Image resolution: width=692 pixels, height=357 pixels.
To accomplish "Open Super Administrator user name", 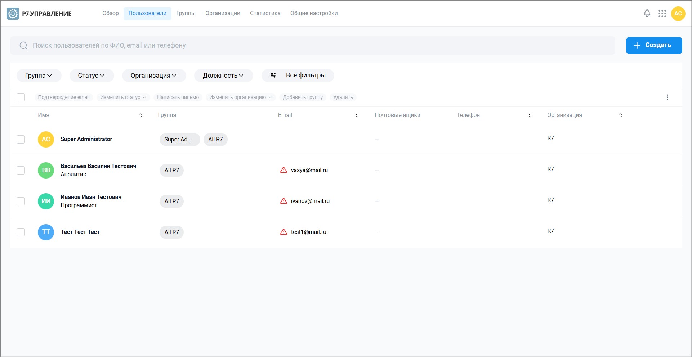I will (x=86, y=139).
